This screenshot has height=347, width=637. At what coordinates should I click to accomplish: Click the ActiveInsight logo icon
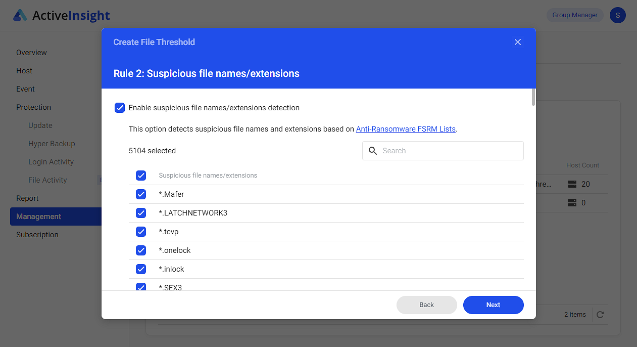point(20,16)
